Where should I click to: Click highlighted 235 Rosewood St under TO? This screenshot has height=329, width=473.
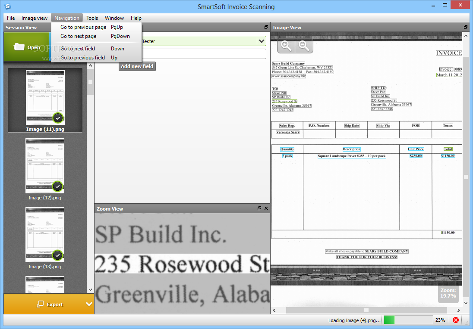click(284, 101)
